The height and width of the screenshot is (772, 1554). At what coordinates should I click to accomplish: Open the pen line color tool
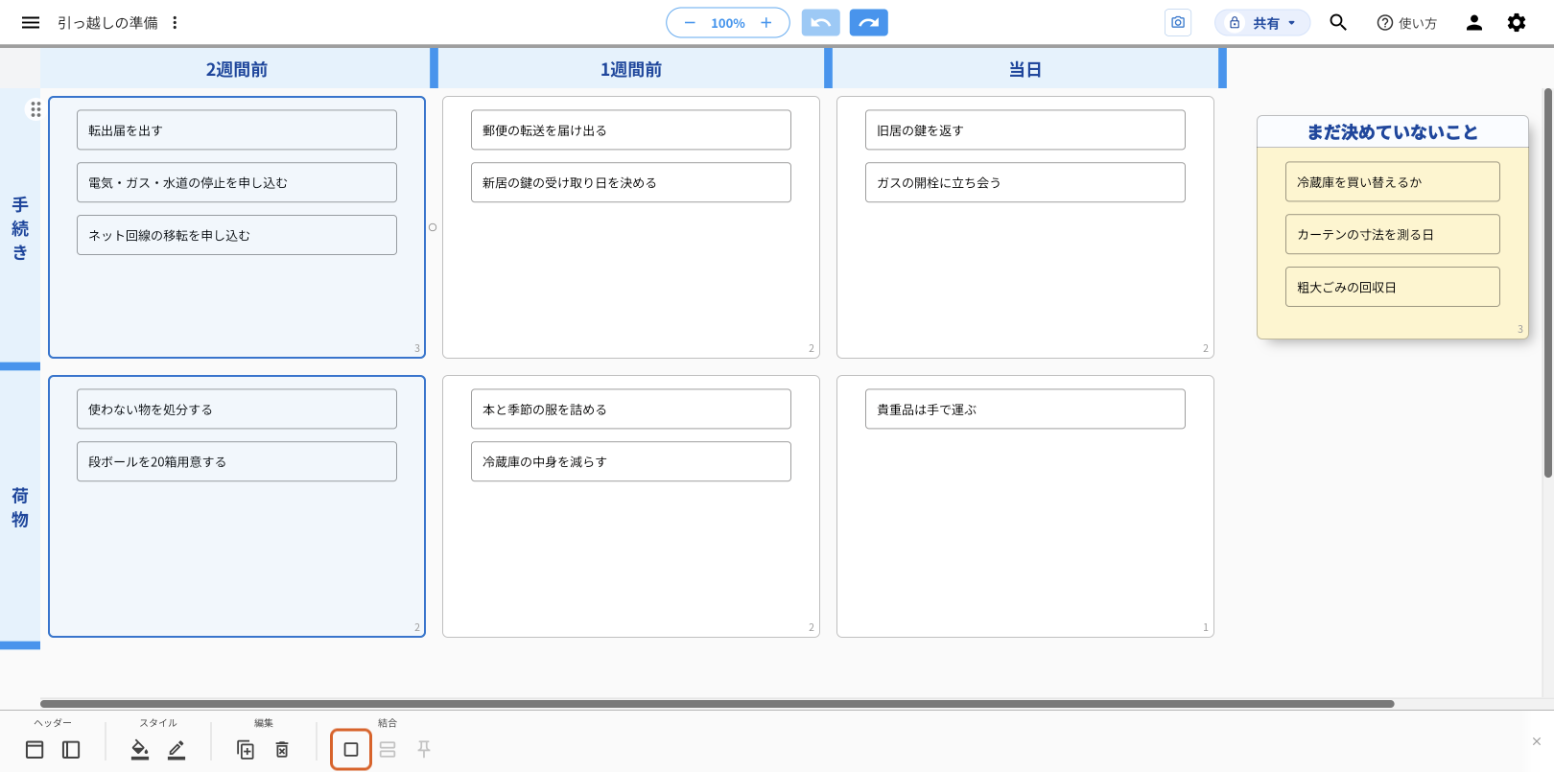[x=177, y=750]
